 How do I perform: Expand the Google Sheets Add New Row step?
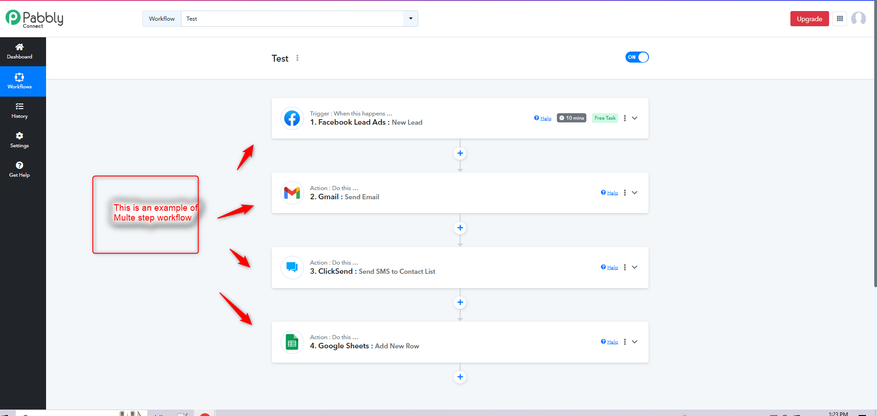pyautogui.click(x=635, y=342)
